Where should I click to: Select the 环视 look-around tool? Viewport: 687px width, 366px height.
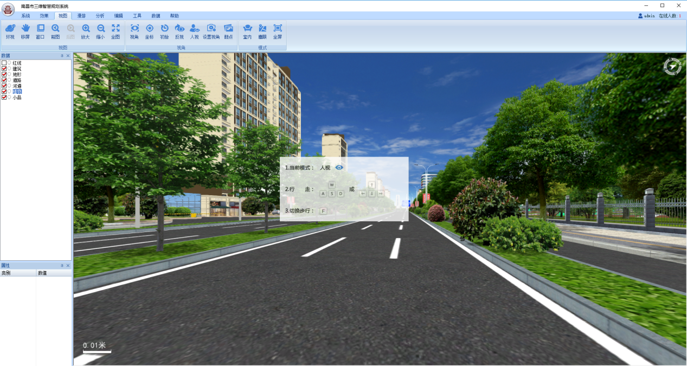tap(10, 31)
